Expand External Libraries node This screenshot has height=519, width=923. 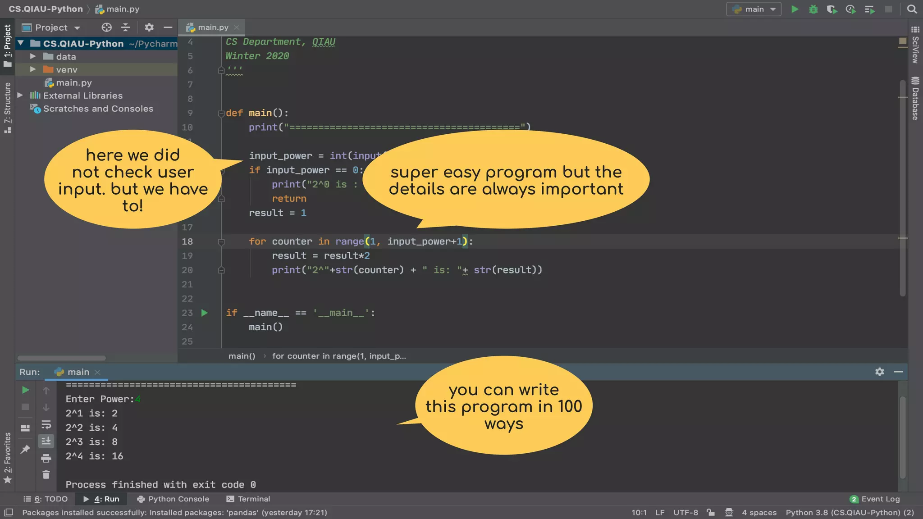[20, 96]
